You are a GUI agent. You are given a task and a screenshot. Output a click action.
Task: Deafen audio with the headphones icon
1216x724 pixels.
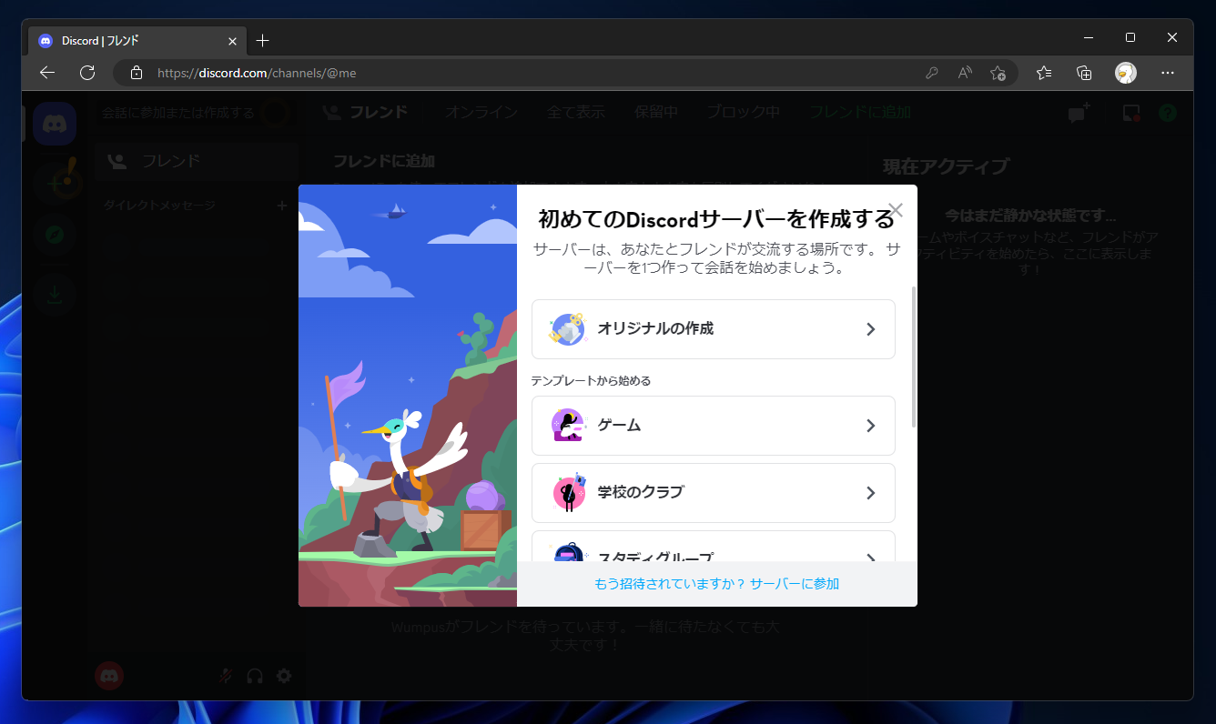pyautogui.click(x=254, y=676)
